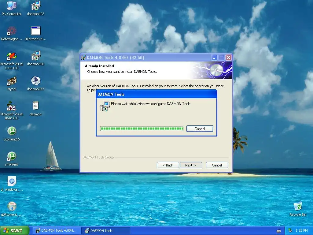Viewport: 313px width, 235px height.
Task: Select the DataWagon desktop shortcut
Action: pyautogui.click(x=12, y=33)
